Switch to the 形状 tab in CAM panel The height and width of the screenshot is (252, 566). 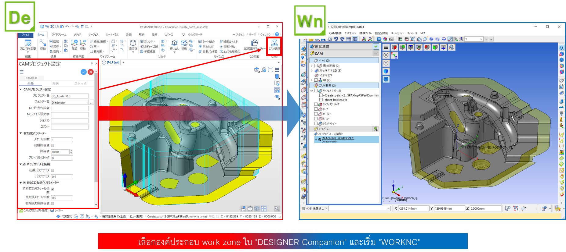56,83
